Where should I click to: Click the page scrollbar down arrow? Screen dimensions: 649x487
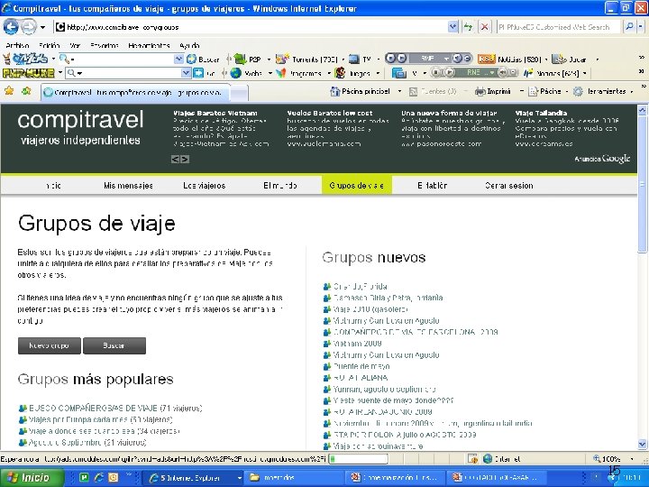[x=643, y=445]
